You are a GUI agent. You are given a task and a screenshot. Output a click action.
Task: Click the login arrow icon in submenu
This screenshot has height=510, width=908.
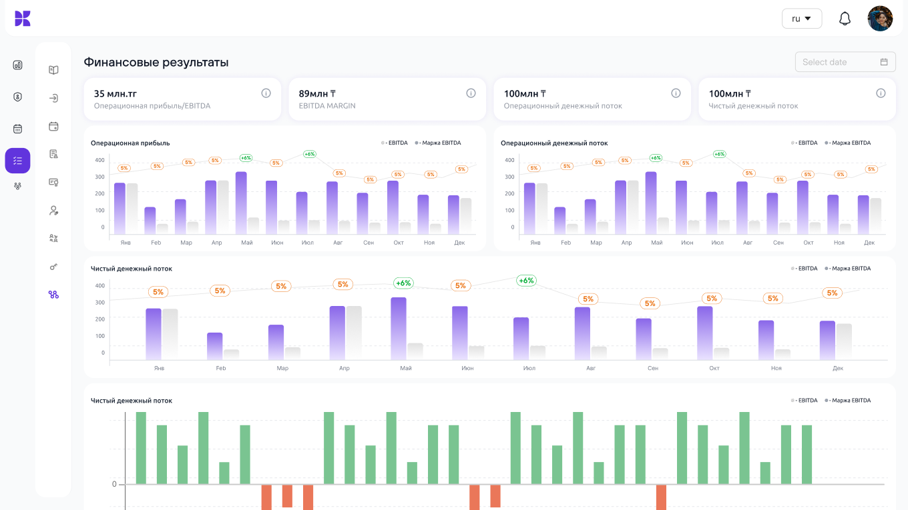click(53, 98)
